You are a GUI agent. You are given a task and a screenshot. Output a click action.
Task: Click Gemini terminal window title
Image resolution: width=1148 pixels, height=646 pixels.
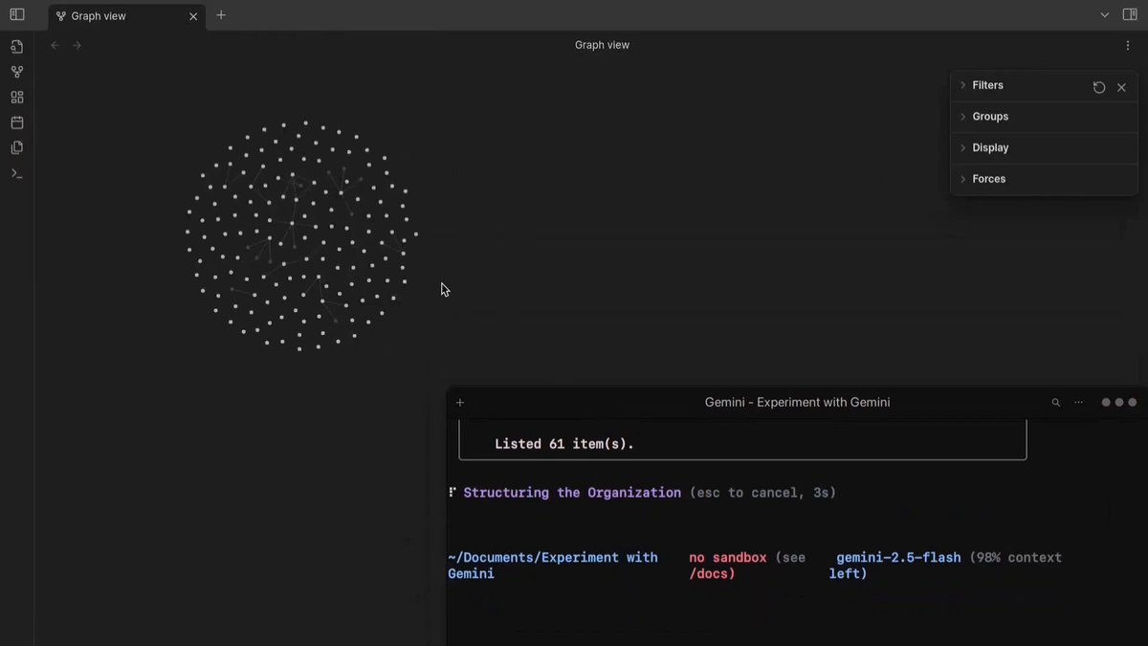797,402
